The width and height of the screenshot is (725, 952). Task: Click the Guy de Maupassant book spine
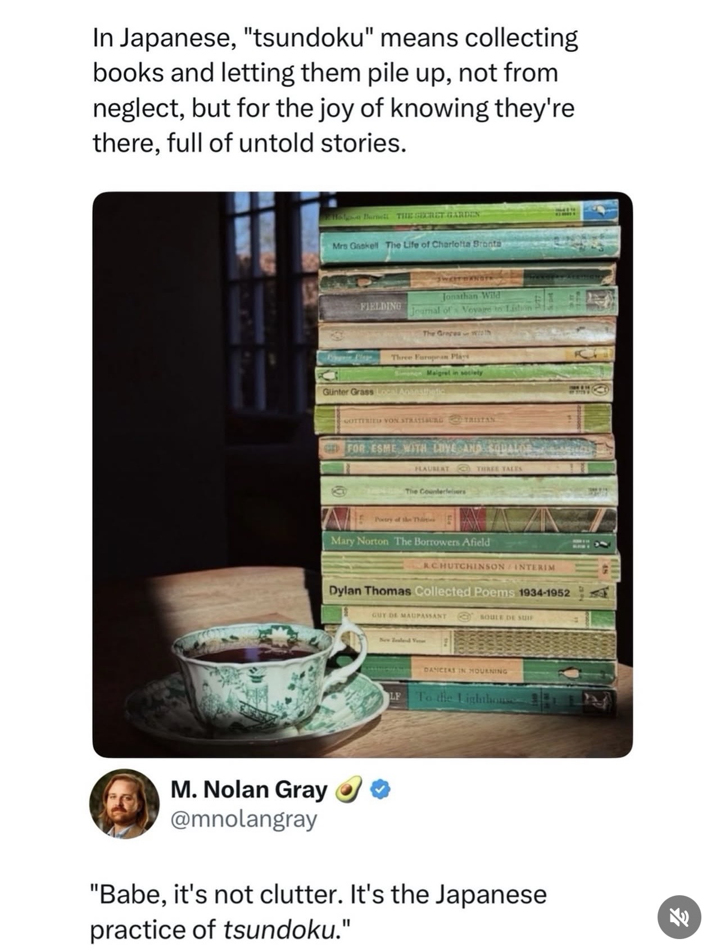click(468, 616)
